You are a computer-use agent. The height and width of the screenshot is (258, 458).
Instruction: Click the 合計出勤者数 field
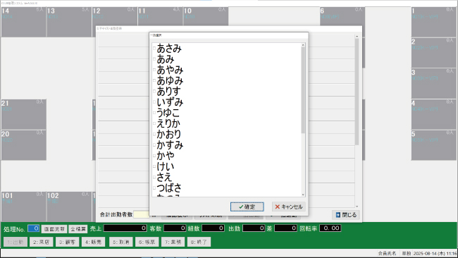142,215
